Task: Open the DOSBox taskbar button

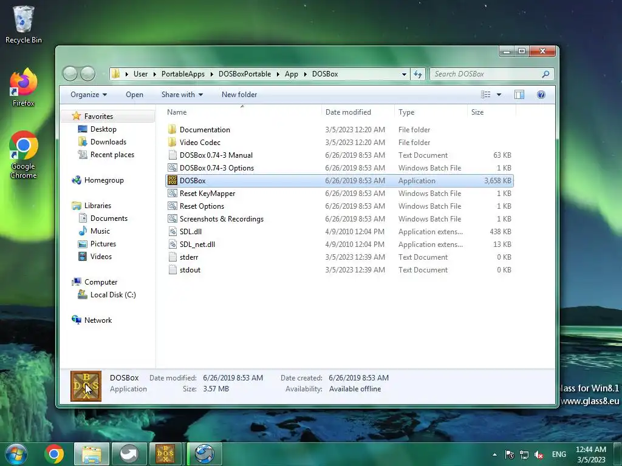Action: click(165, 454)
